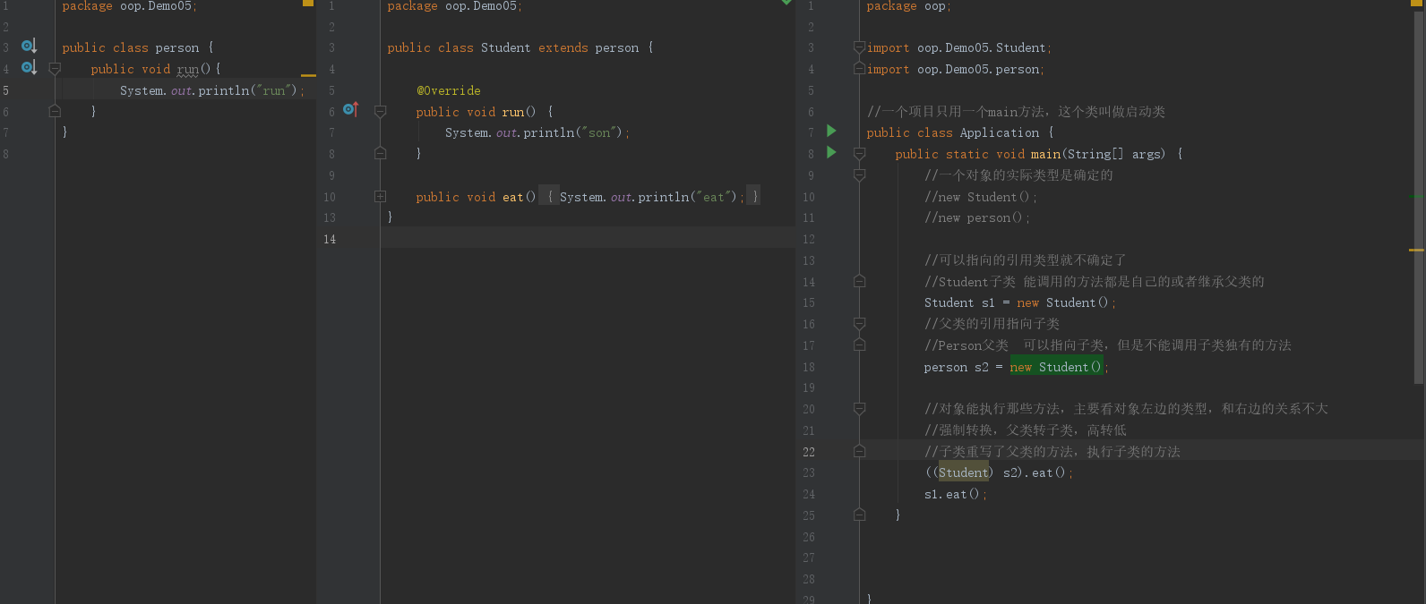Viewport: 1426px width, 604px height.
Task: Collapse the comment block starting on line 9
Action: tap(859, 175)
